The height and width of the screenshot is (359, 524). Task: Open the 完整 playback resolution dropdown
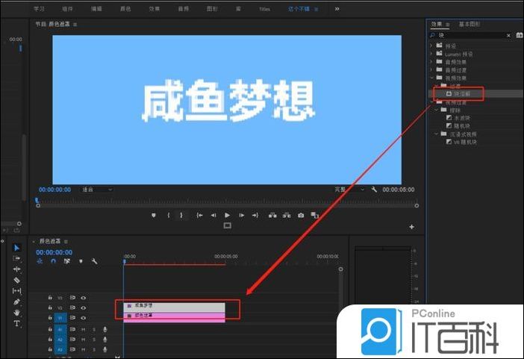(349, 190)
